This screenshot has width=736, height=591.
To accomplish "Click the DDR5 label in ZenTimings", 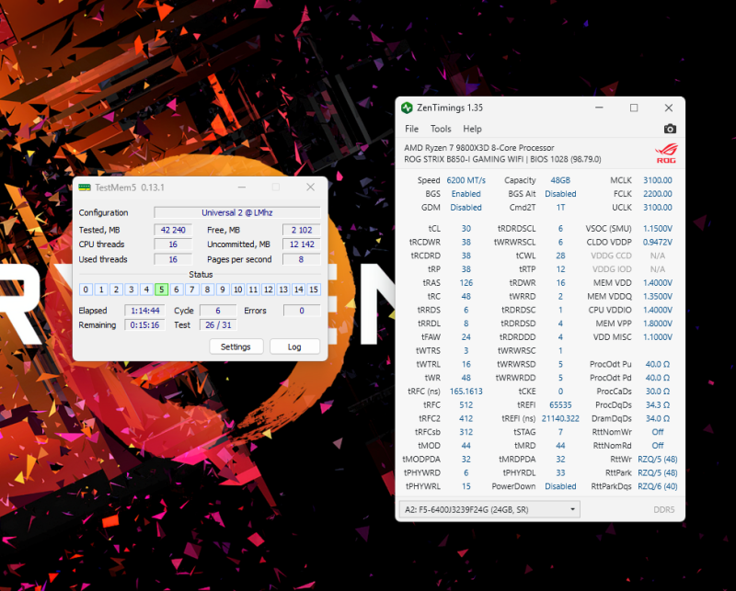I will [663, 509].
